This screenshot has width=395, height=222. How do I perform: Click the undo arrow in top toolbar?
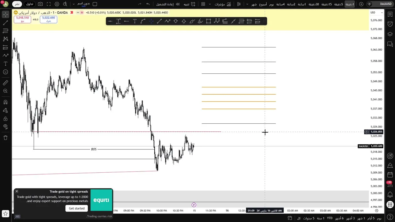click(x=148, y=4)
